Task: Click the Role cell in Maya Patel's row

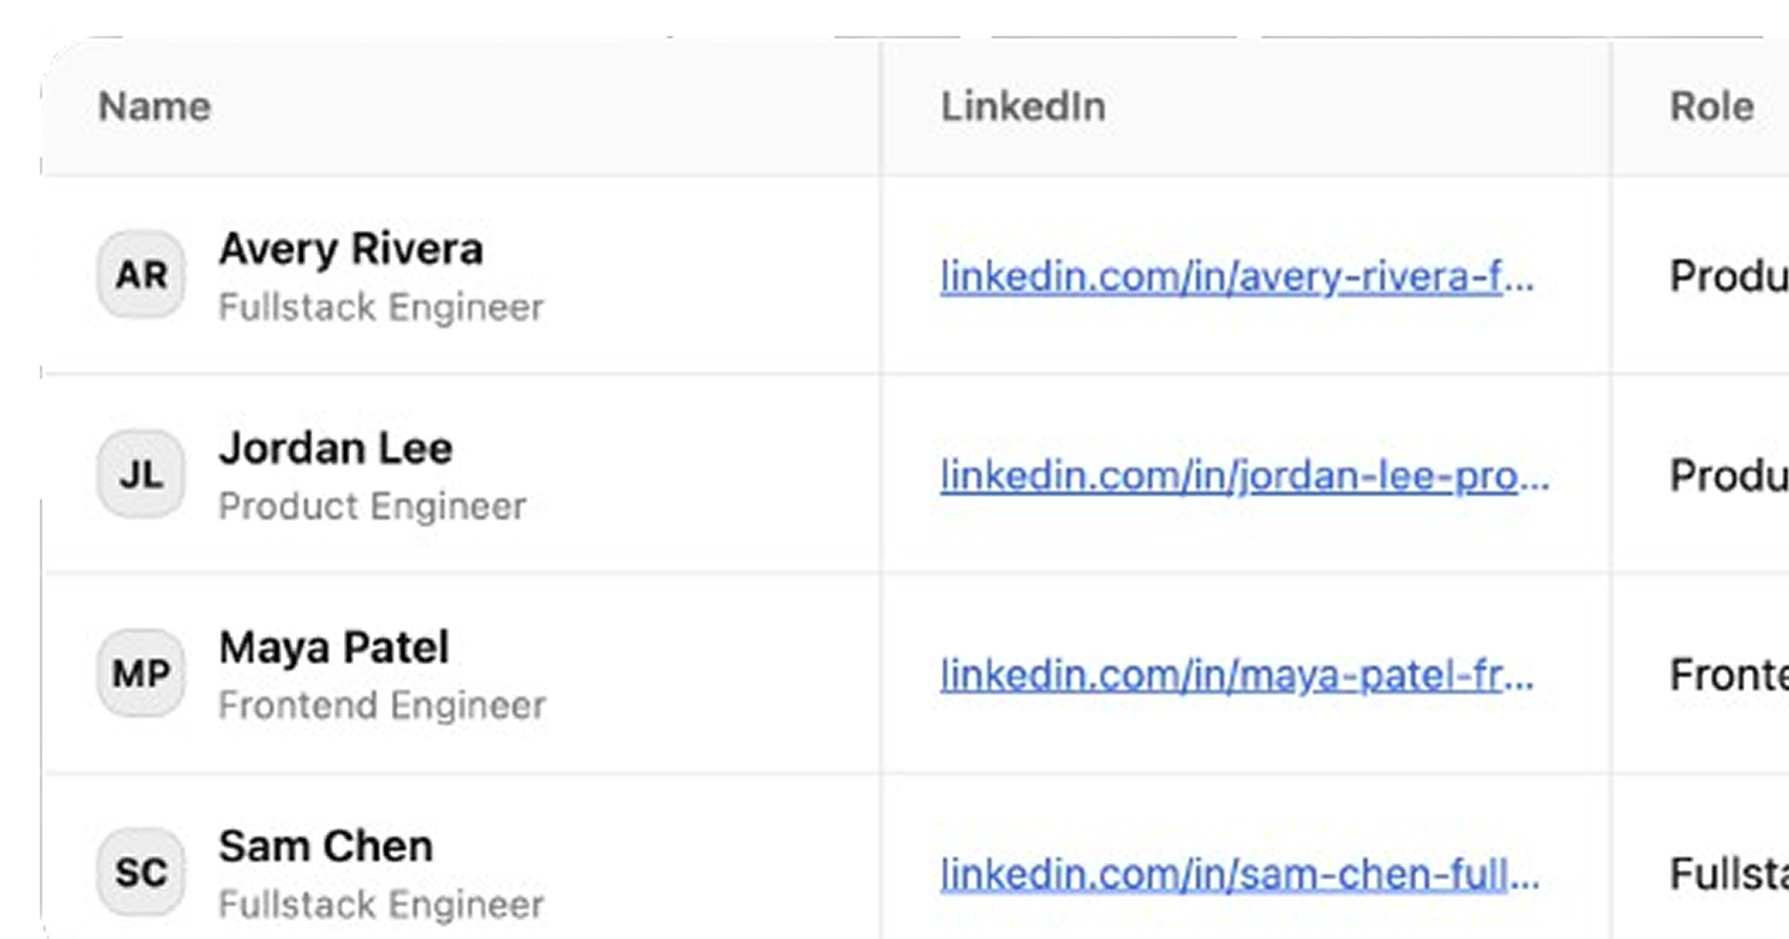Action: click(1727, 675)
